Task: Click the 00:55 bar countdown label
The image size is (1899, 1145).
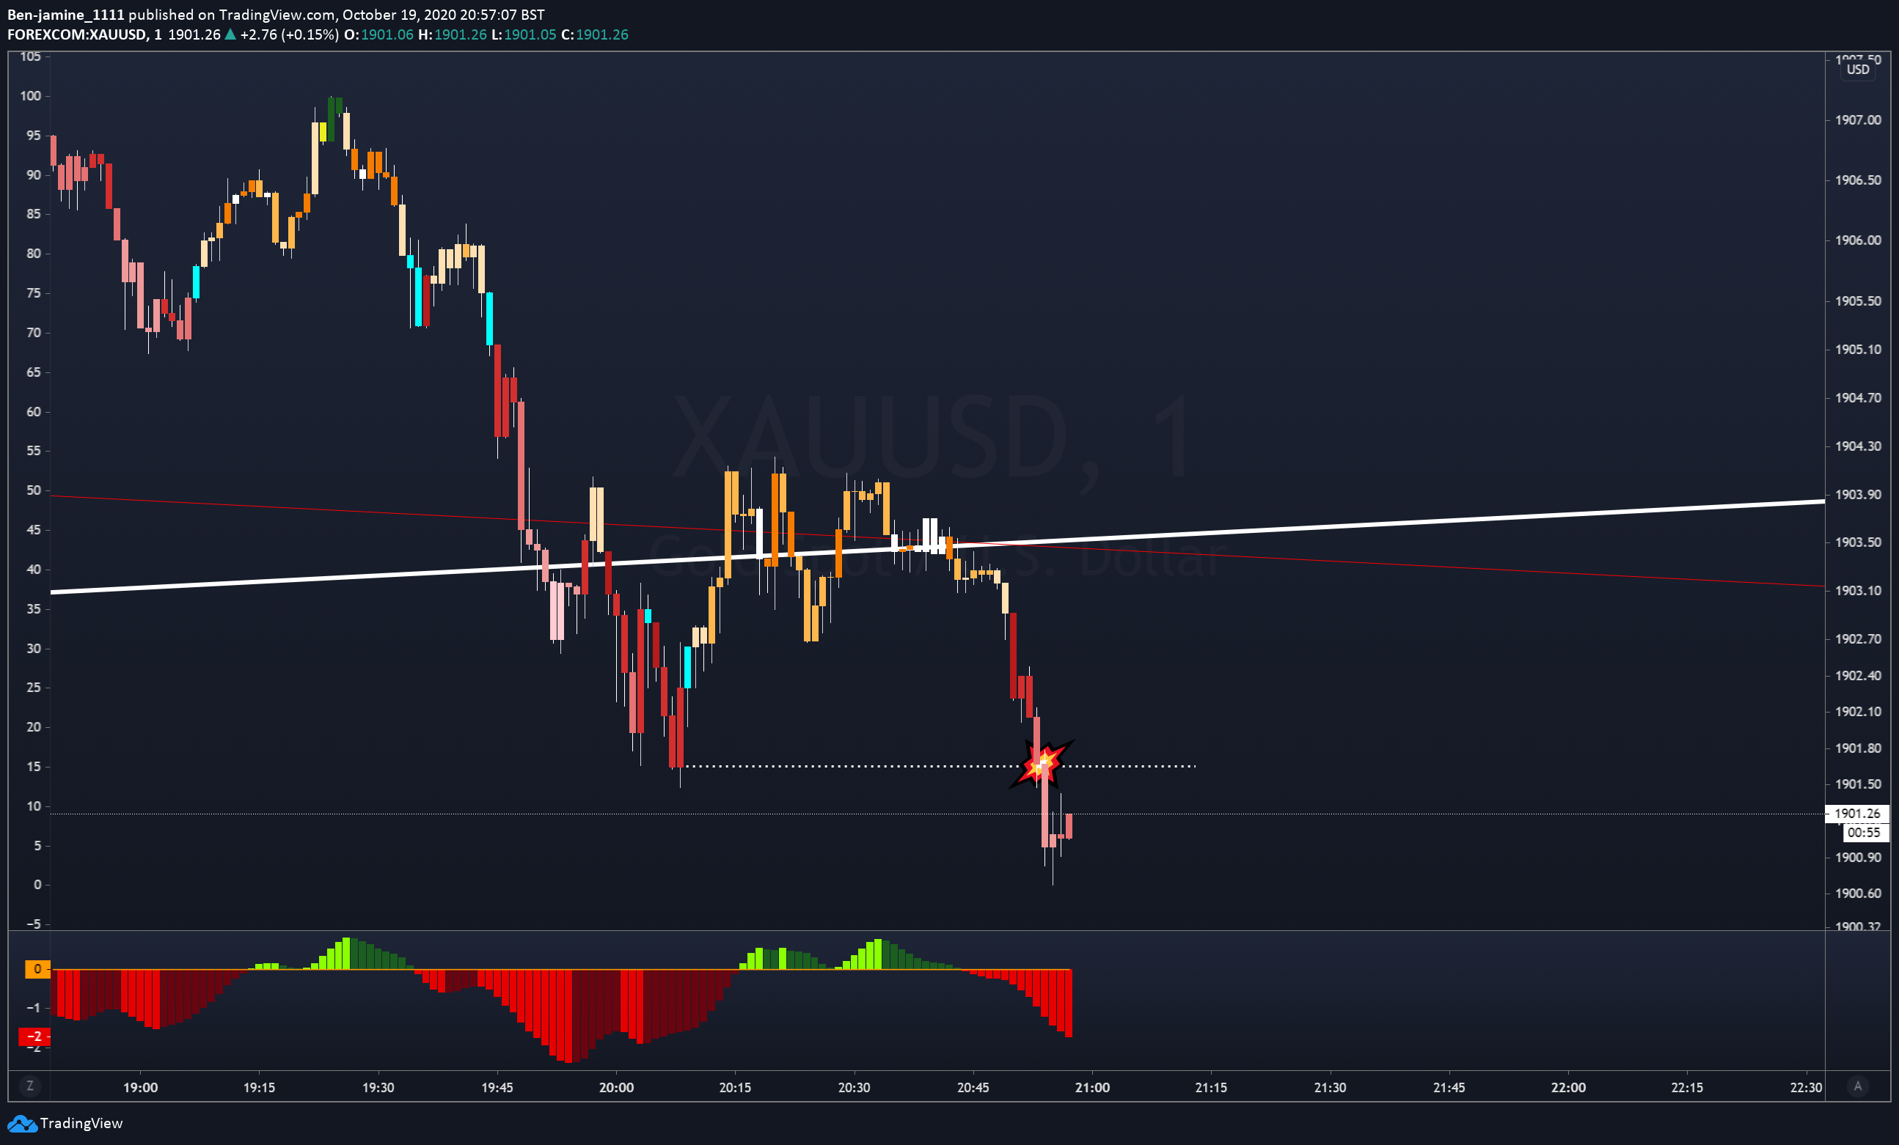Action: click(1865, 833)
